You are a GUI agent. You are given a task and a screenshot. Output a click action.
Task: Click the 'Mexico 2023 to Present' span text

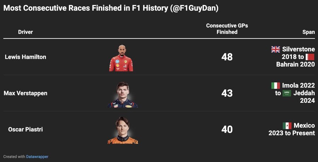(291, 129)
